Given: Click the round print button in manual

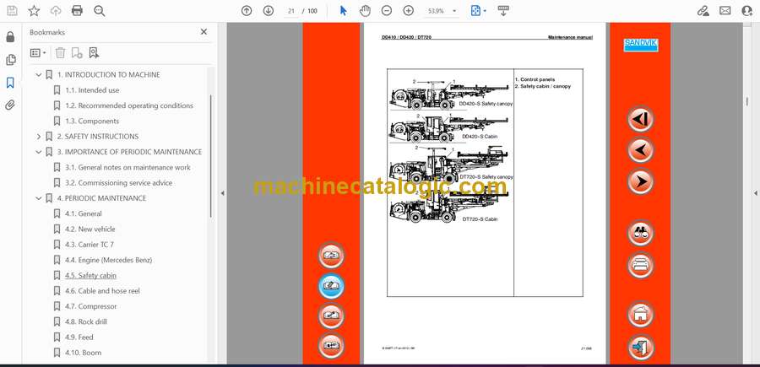Looking at the screenshot, I should click(x=640, y=265).
